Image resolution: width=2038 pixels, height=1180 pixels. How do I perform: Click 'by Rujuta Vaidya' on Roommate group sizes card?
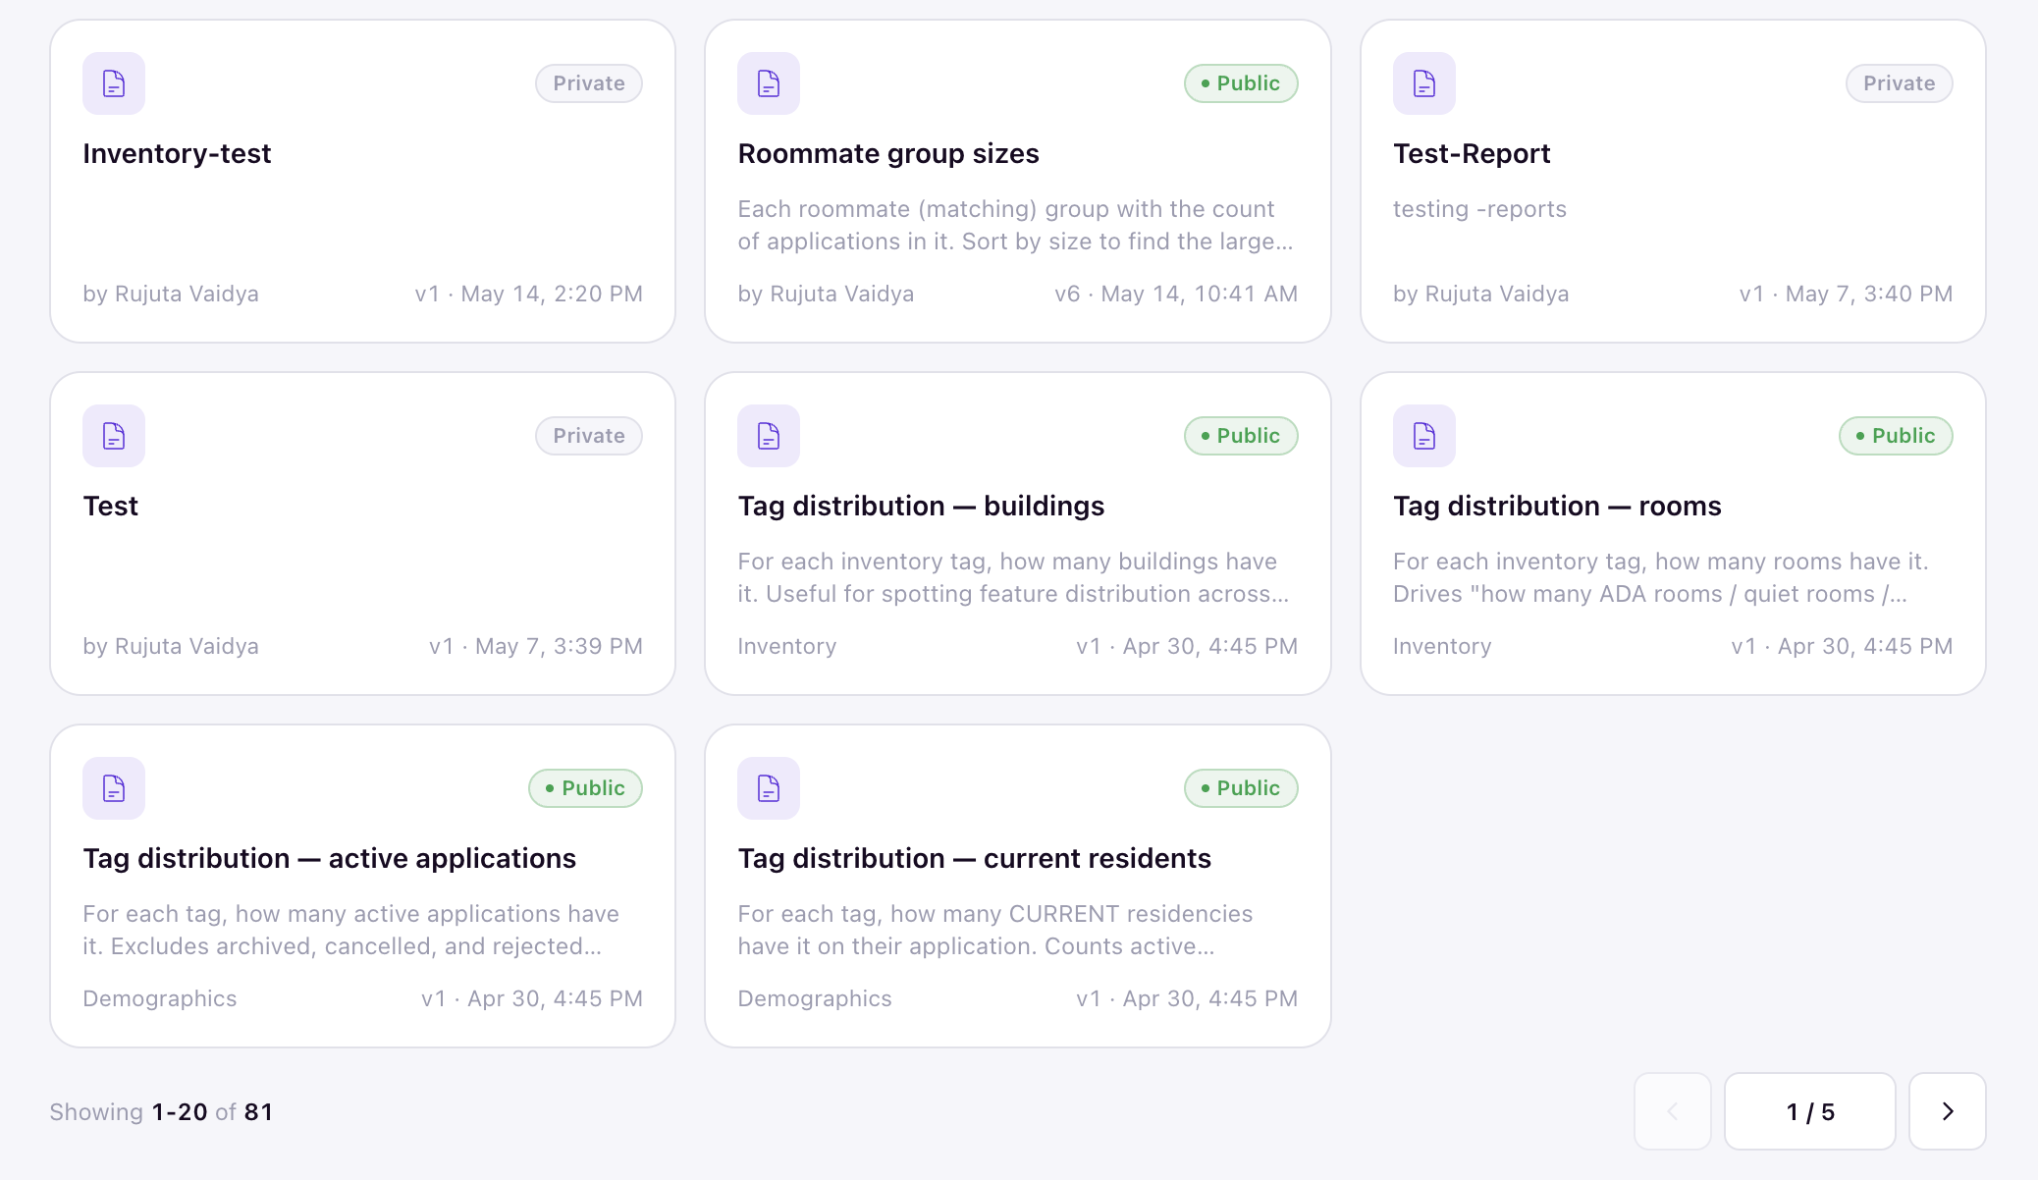[826, 294]
